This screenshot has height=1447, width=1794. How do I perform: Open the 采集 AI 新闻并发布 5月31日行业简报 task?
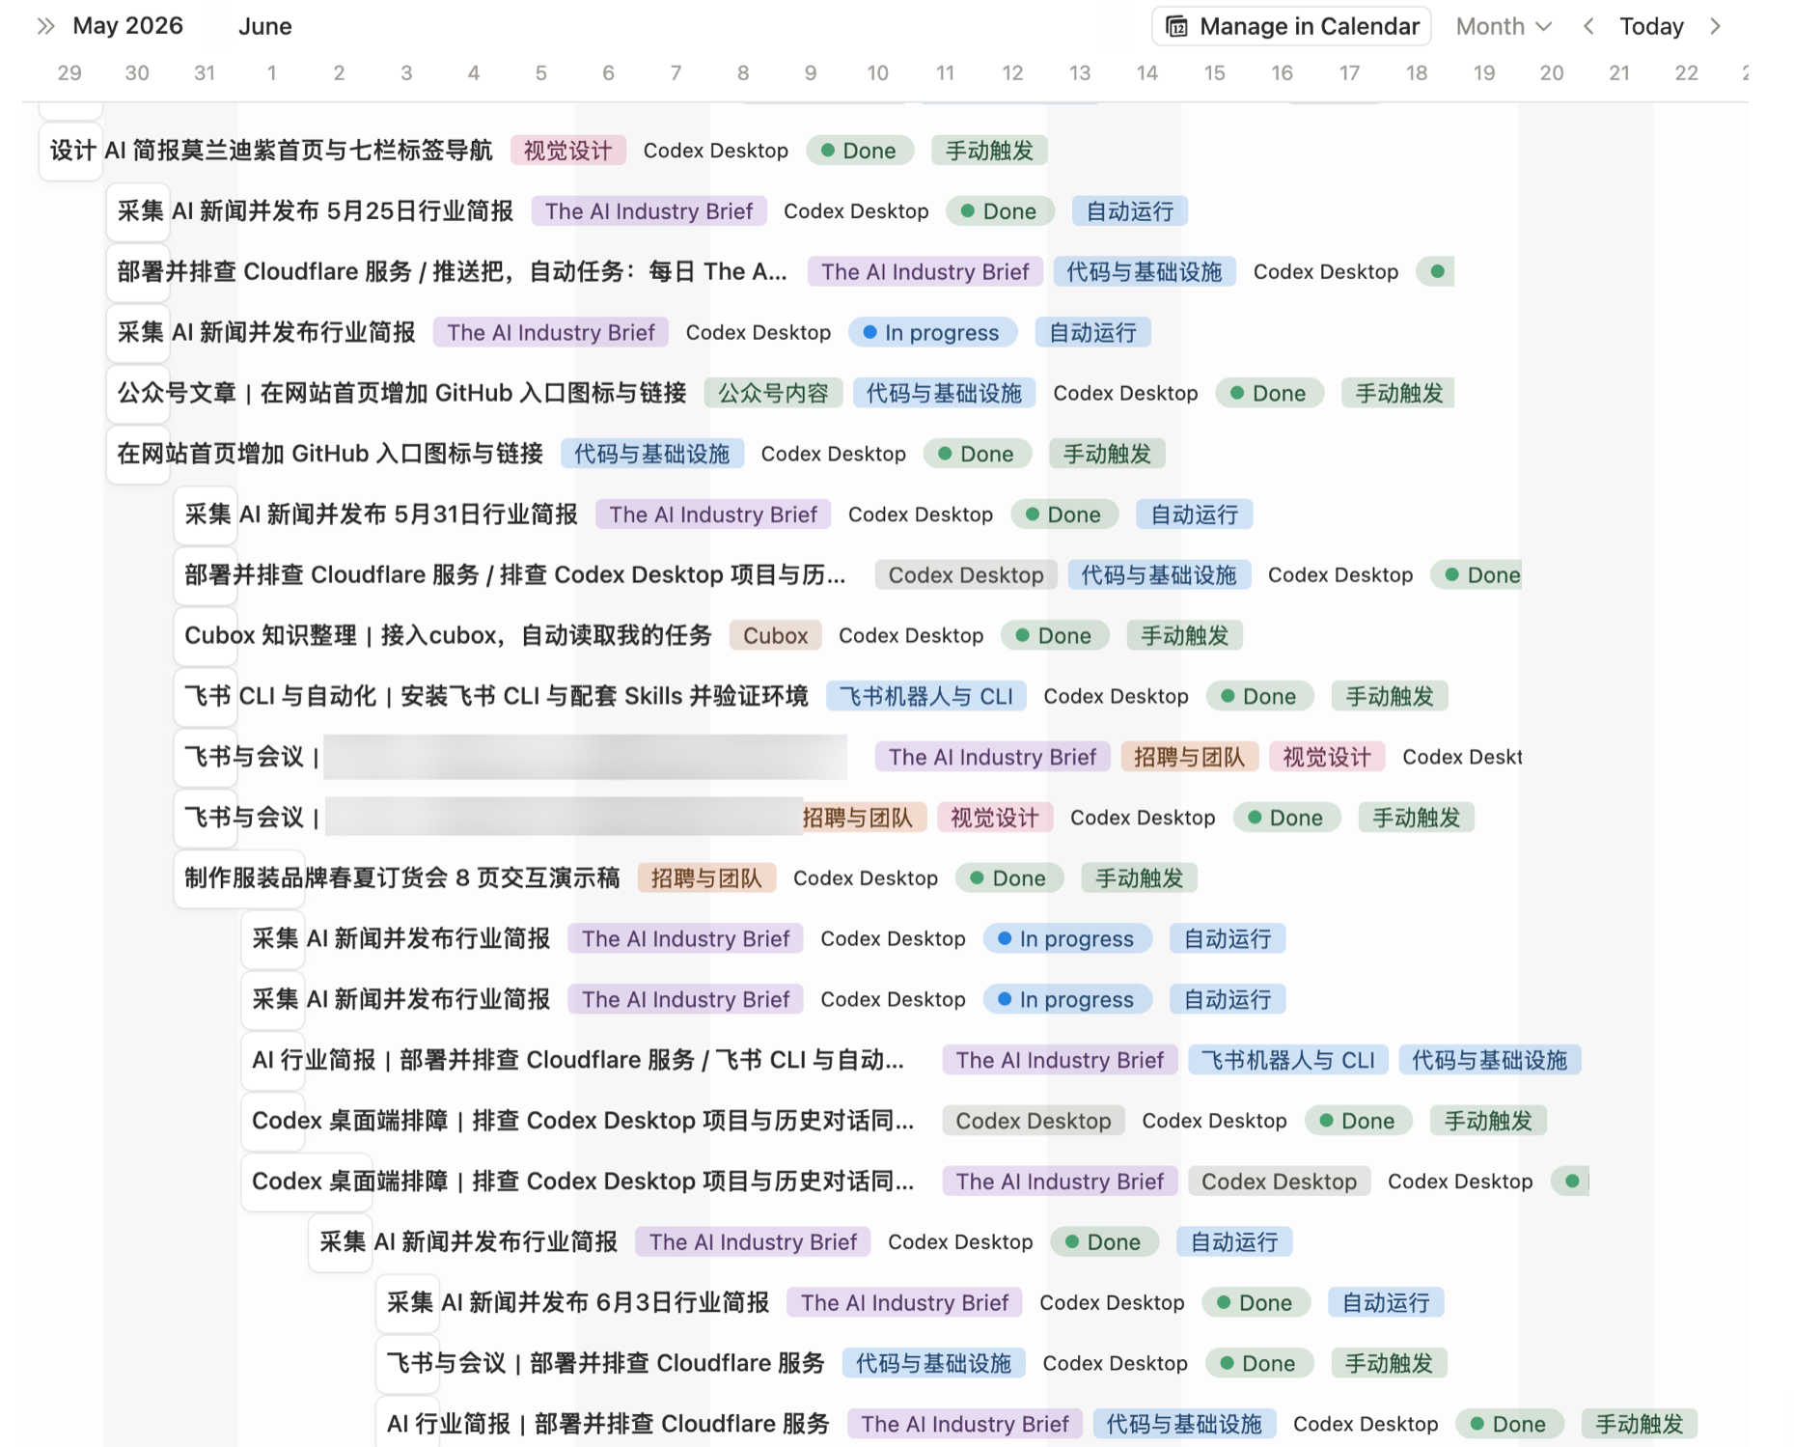coord(381,515)
